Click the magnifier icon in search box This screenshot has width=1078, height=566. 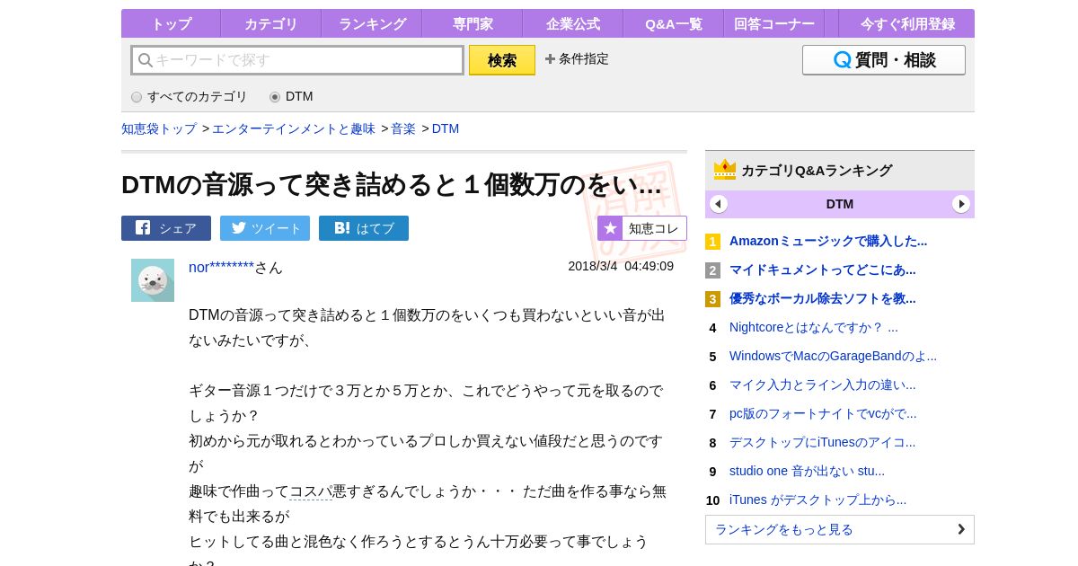point(146,60)
